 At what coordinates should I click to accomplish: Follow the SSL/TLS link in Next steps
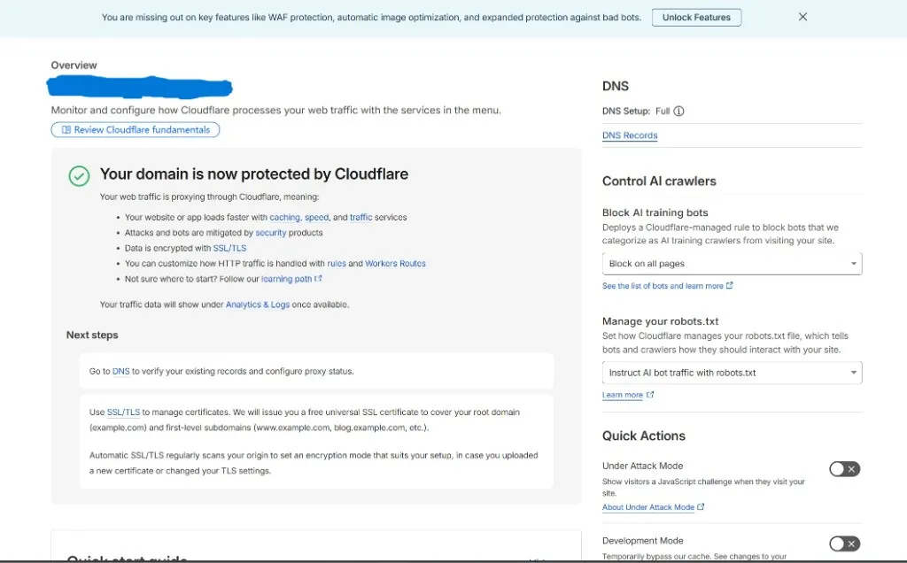pyautogui.click(x=123, y=413)
